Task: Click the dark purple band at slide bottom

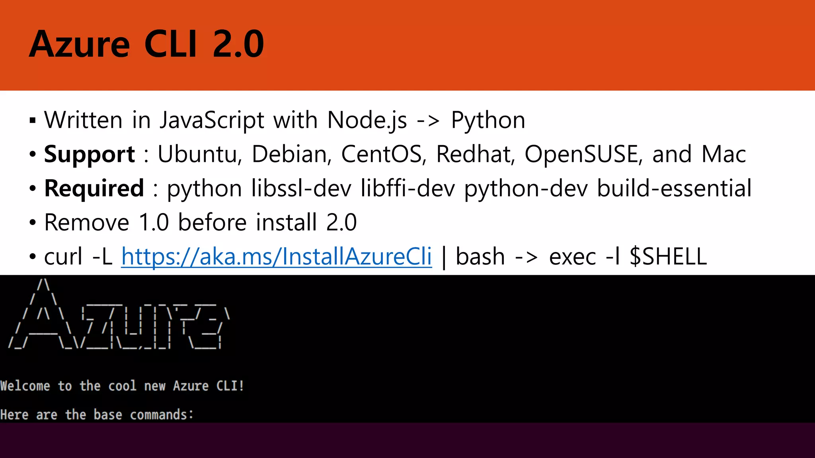Action: [x=407, y=440]
